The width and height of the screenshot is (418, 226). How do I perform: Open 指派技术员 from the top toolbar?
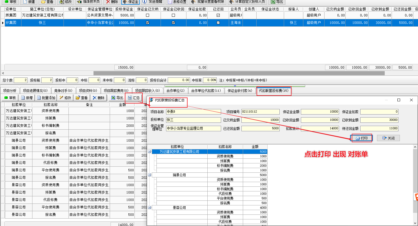click(x=88, y=2)
